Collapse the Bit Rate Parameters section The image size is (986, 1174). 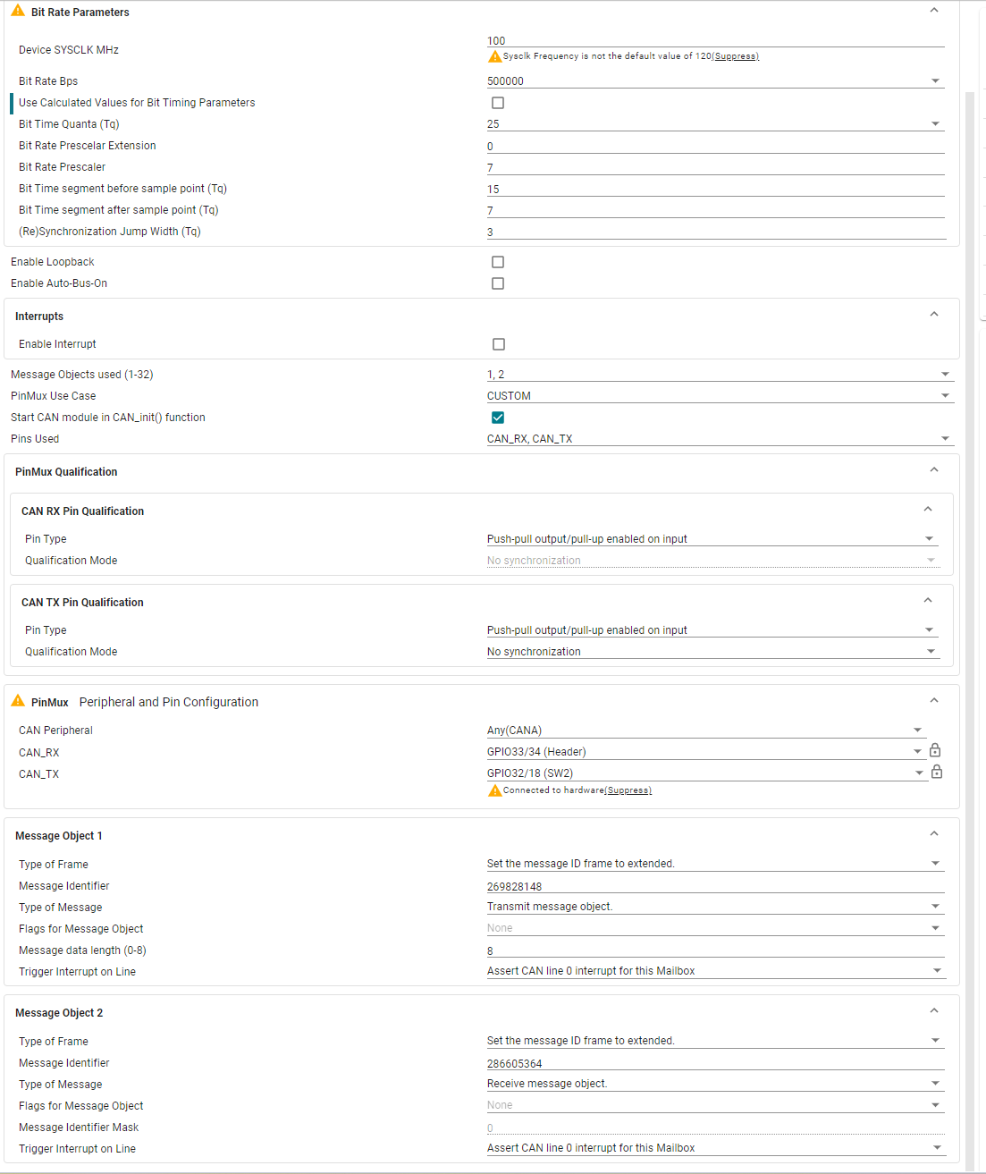(934, 11)
